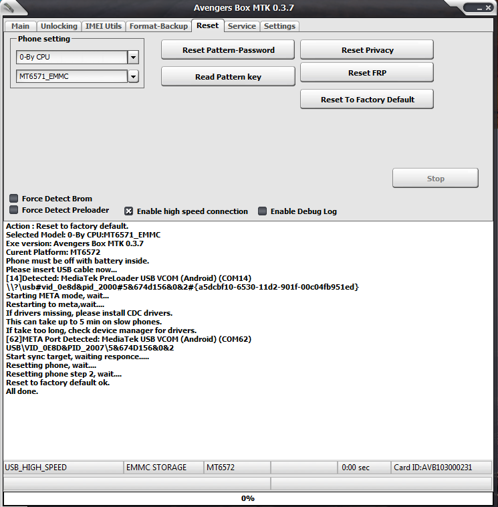Click 'Resetting phone step 2, wait....' line

pos(64,374)
